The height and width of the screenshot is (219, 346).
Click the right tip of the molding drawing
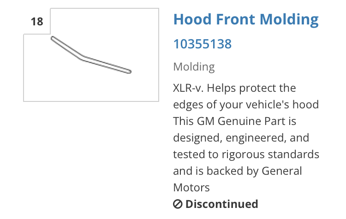(130, 71)
